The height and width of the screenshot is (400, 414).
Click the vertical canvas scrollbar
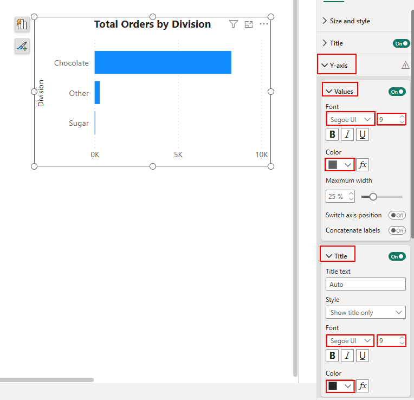(x=295, y=188)
